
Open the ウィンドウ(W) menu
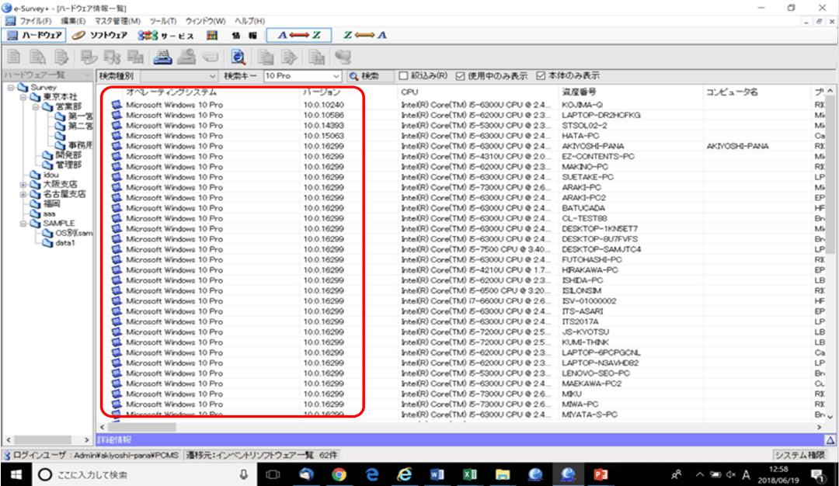point(205,21)
